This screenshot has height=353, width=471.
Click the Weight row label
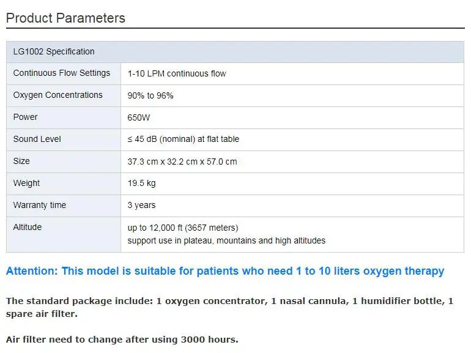click(26, 184)
